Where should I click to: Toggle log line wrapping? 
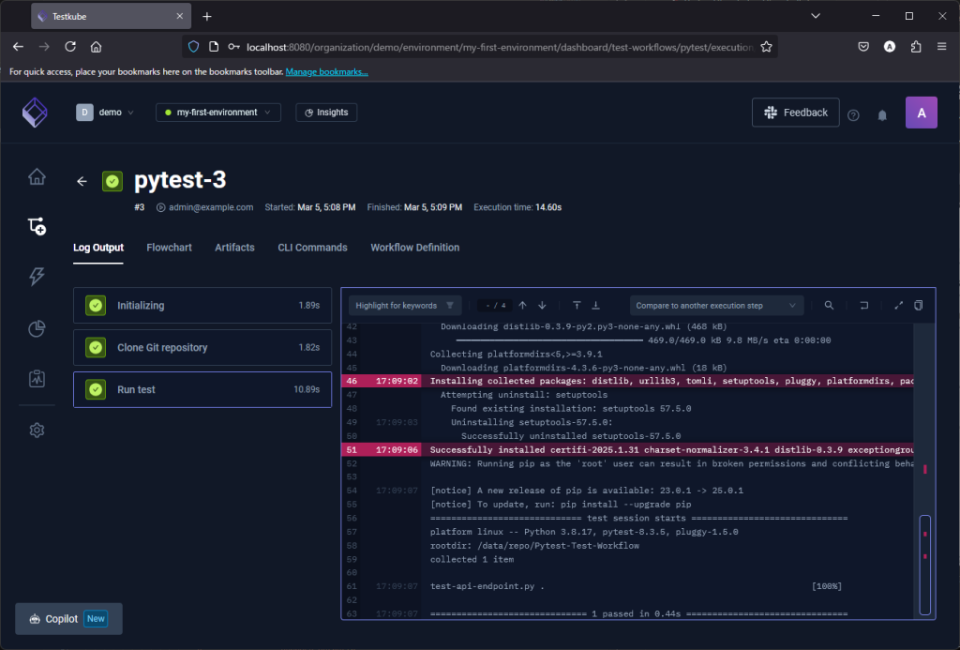coord(864,305)
